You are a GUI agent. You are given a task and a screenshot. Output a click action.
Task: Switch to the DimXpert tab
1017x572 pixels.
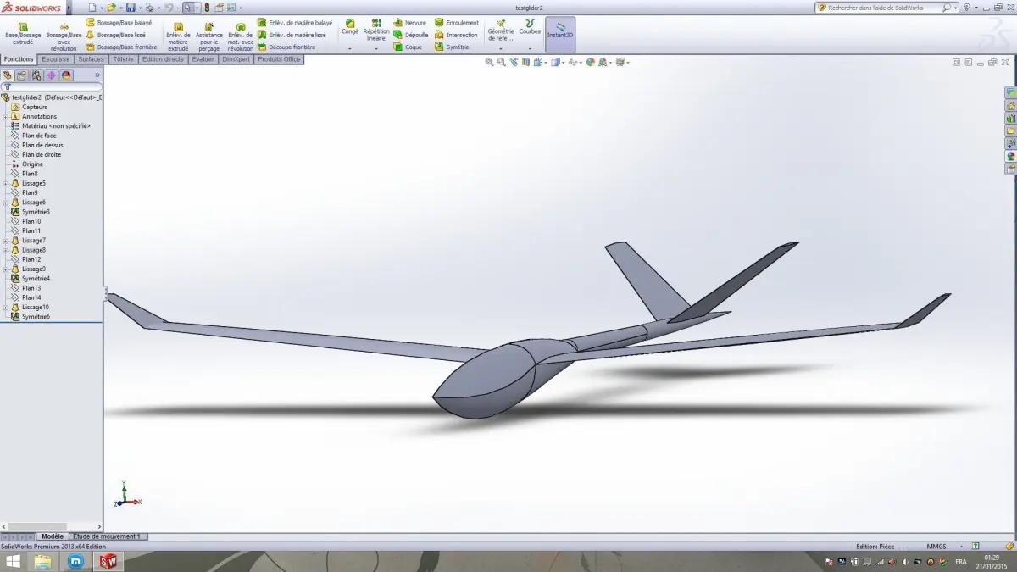tap(236, 59)
